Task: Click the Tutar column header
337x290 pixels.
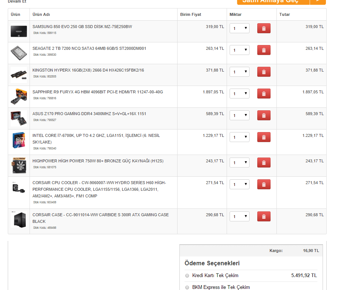Action: (x=285, y=14)
